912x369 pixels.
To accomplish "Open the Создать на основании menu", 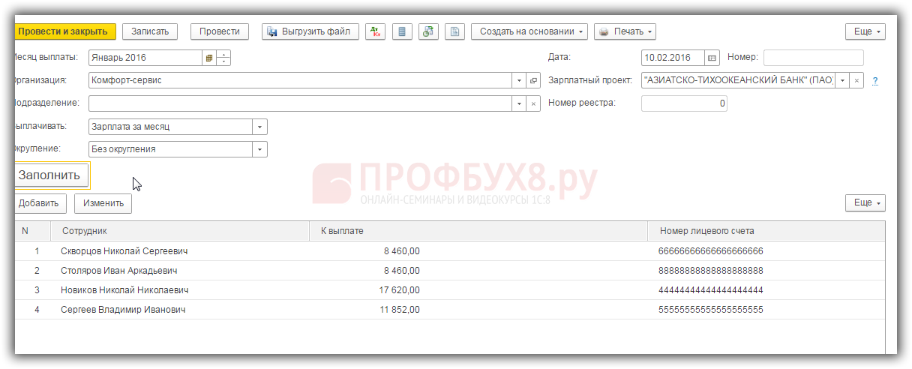I will click(529, 31).
